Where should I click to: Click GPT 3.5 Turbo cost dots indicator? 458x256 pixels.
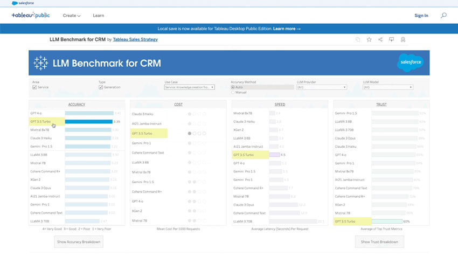[197, 133]
